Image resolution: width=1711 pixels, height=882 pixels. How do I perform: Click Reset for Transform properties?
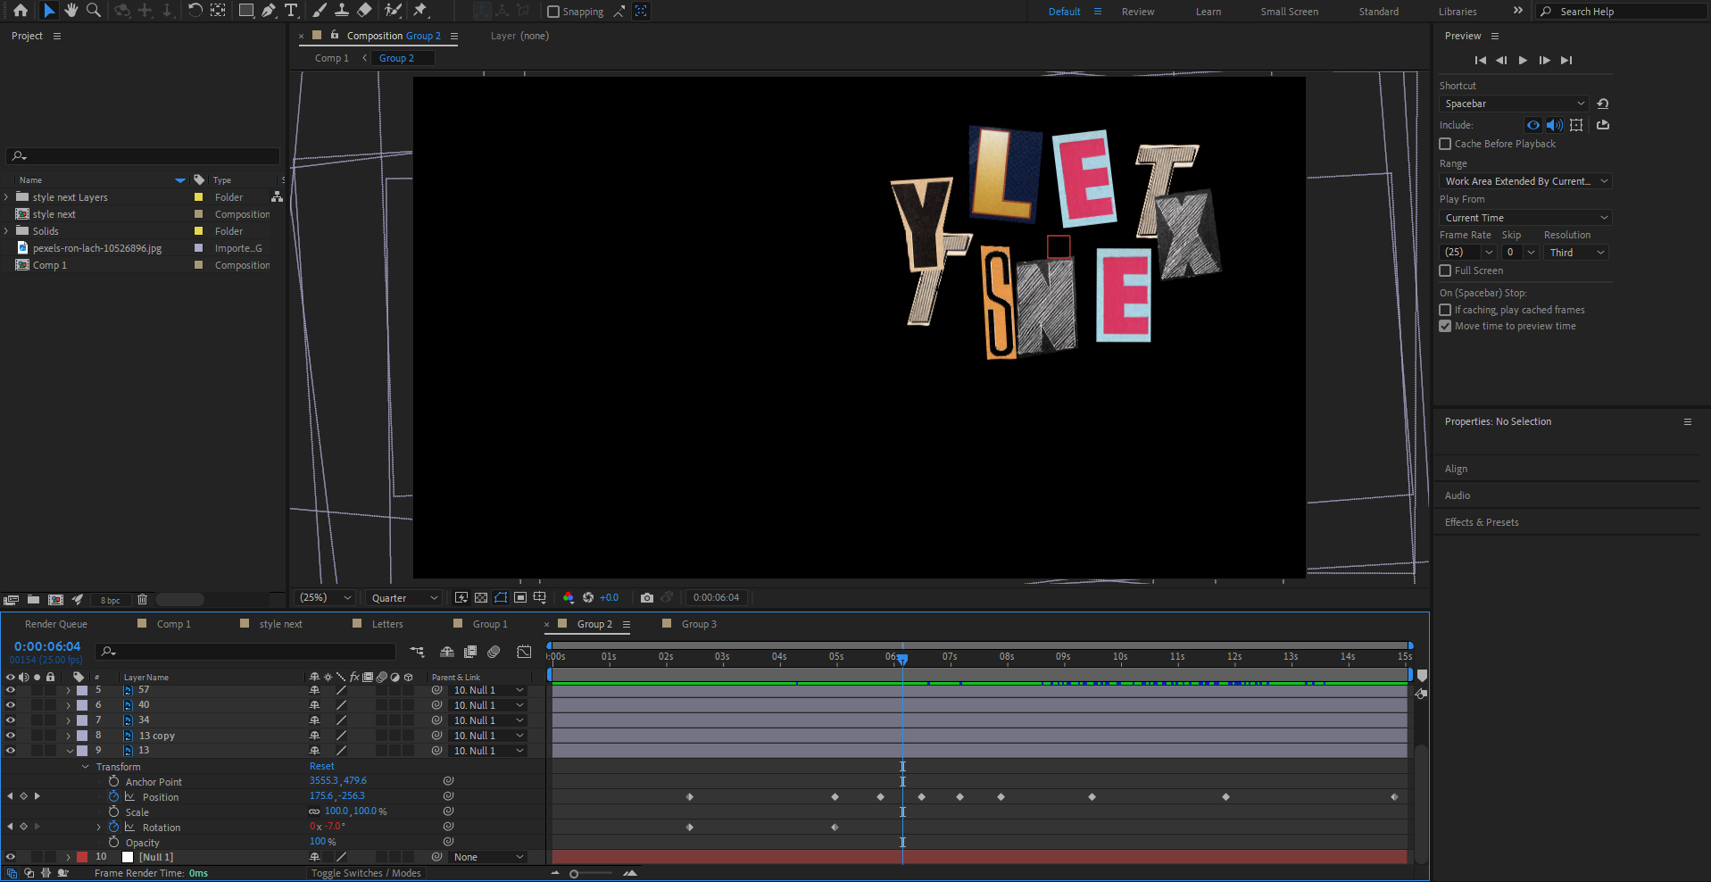(x=322, y=766)
